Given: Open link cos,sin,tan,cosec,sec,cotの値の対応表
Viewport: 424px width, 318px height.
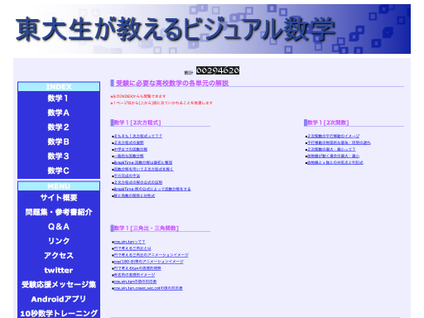Looking at the screenshot, I should (x=148, y=288).
